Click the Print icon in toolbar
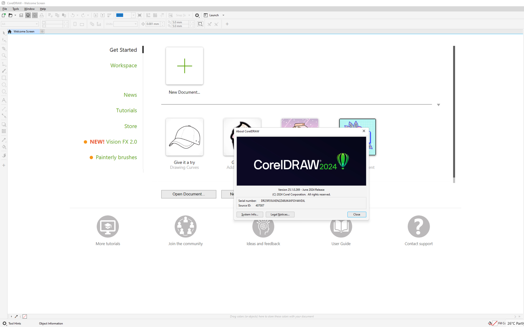Viewport: 524px width, 327px height. point(42,15)
